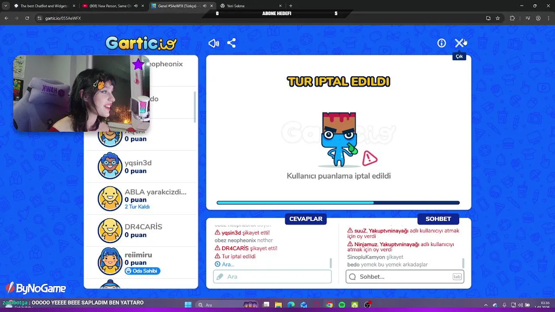Click the streamer webcam overlay
This screenshot has height=312, width=555.
point(82,93)
